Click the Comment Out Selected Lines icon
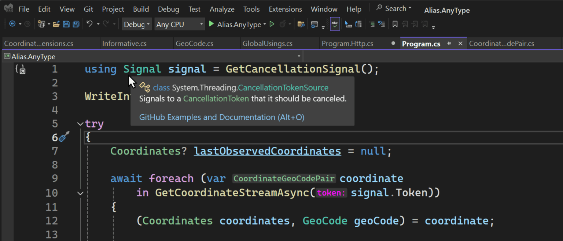 click(372, 24)
